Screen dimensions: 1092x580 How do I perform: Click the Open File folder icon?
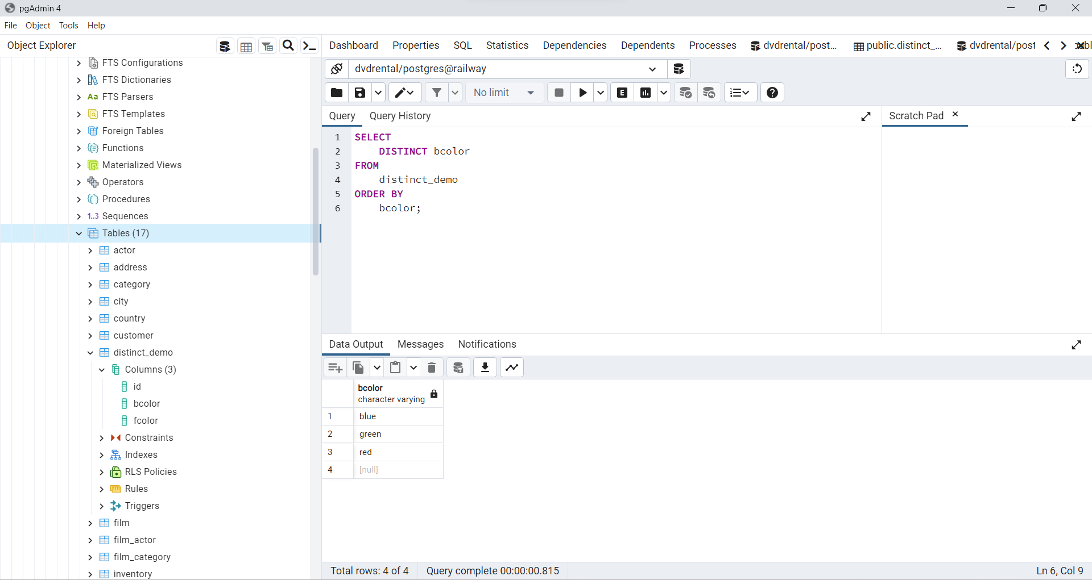(x=337, y=93)
